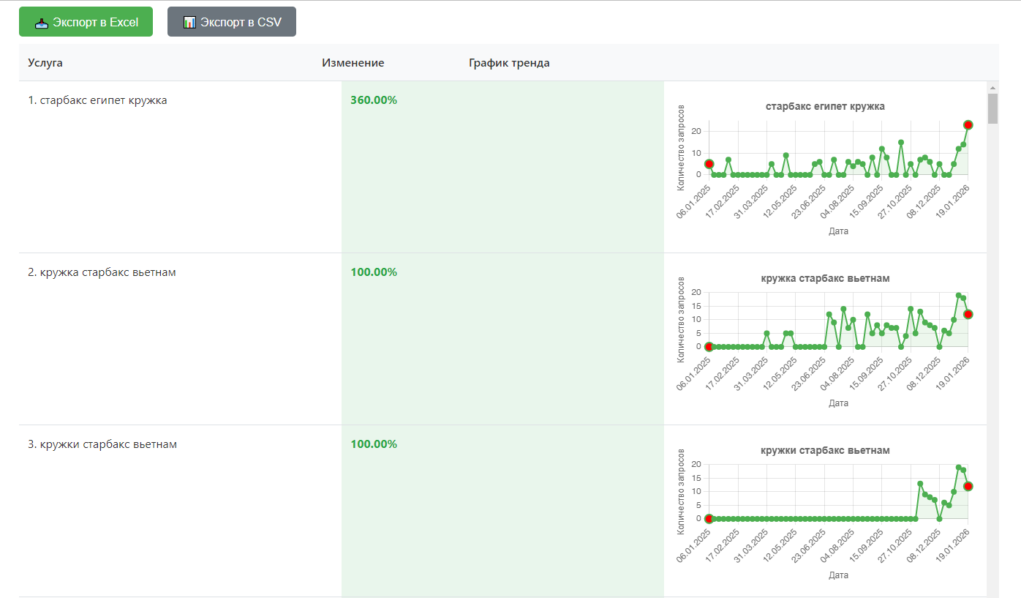Click red start point on кружки вьетнам chart
The width and height of the screenshot is (1021, 598).
(709, 518)
